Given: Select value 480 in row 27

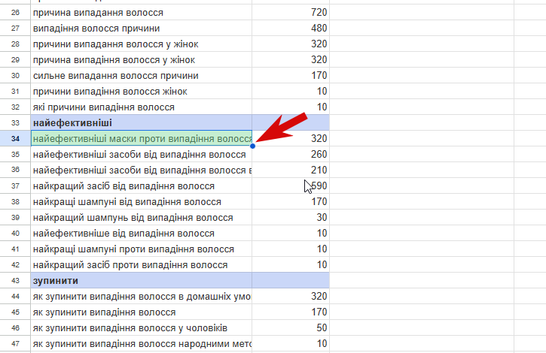Looking at the screenshot, I should point(291,28).
